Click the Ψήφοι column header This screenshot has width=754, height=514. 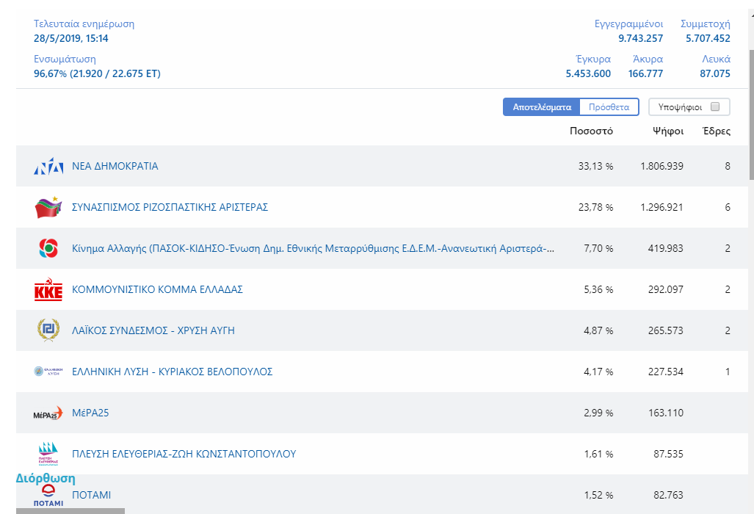[x=668, y=131]
